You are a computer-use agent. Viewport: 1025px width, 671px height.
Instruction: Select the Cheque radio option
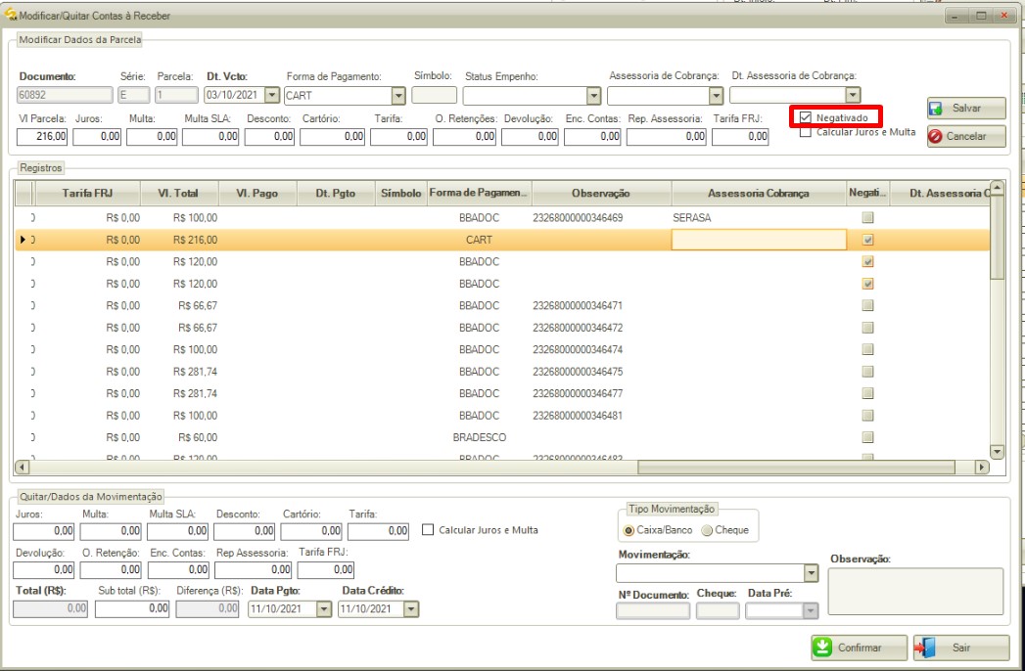click(x=707, y=530)
